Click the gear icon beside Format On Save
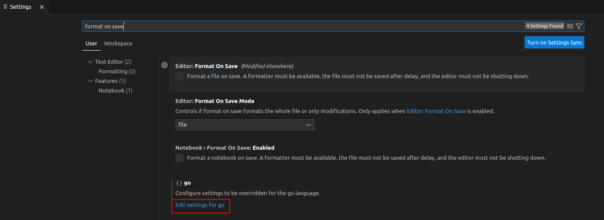This screenshot has height=220, width=604. pyautogui.click(x=164, y=65)
